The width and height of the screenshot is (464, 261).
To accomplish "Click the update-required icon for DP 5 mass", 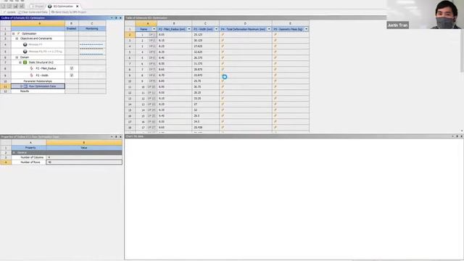I will click(275, 58).
